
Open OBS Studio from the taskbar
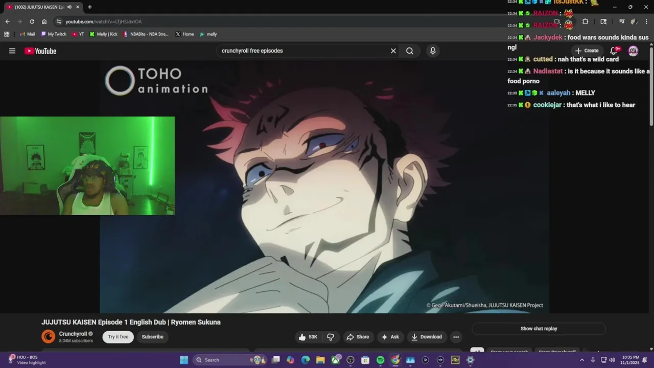tap(351, 360)
